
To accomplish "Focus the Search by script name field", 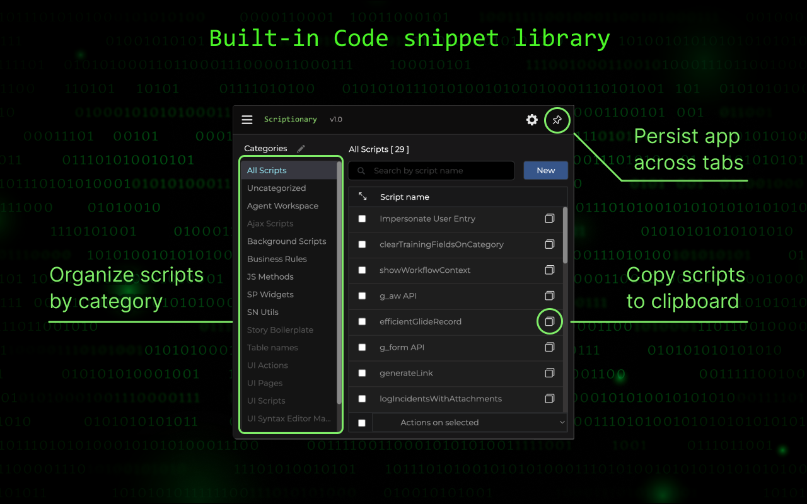I will click(x=431, y=171).
